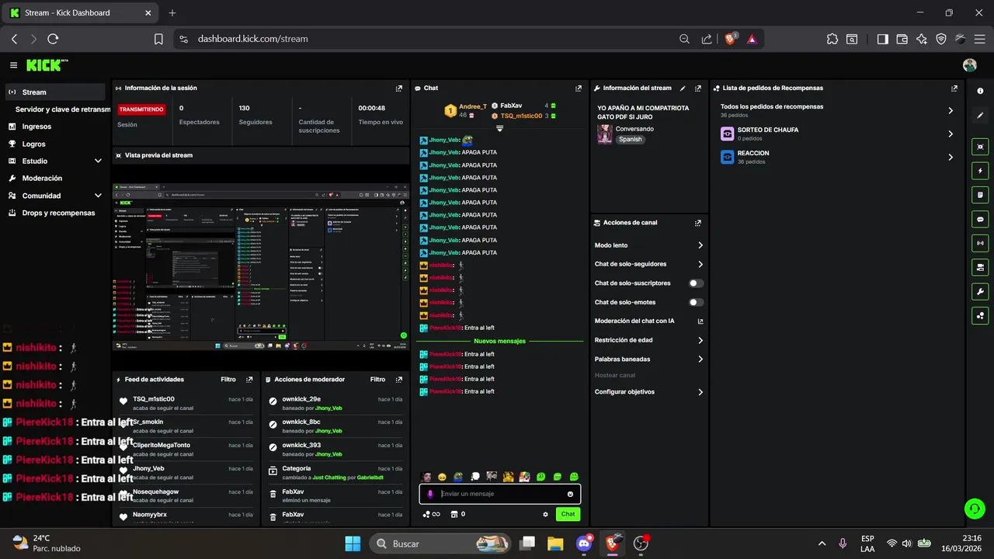Screen dimensions: 994x559
Task: Toggle Chat de solo-emotes switch
Action: coord(697,303)
